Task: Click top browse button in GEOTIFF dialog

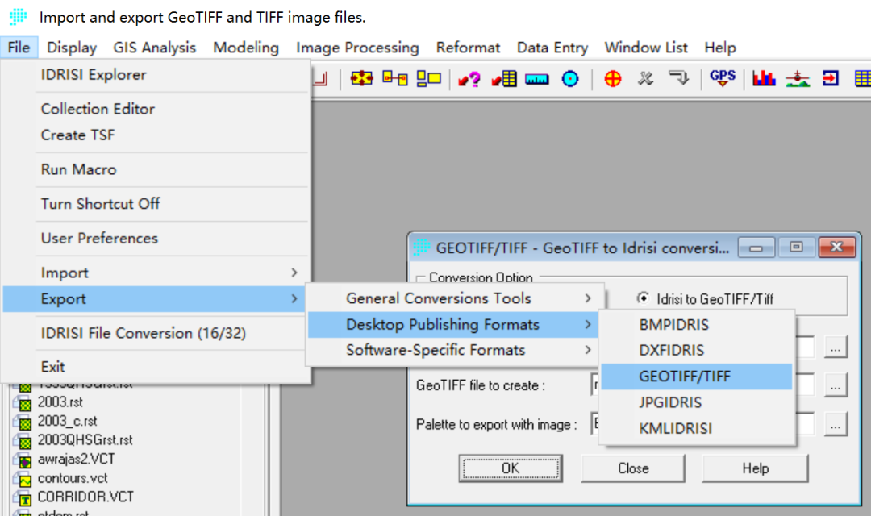Action: coord(835,347)
